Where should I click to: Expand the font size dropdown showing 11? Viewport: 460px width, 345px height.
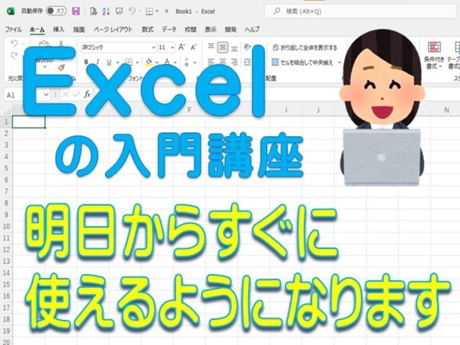[172, 48]
